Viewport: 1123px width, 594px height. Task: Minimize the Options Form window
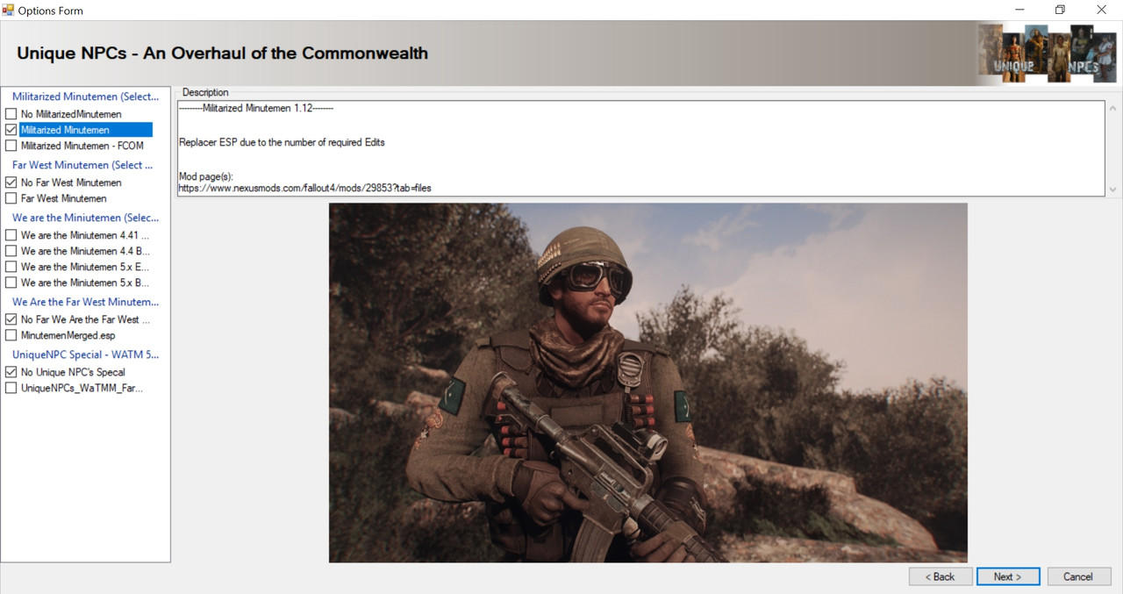tap(1019, 11)
